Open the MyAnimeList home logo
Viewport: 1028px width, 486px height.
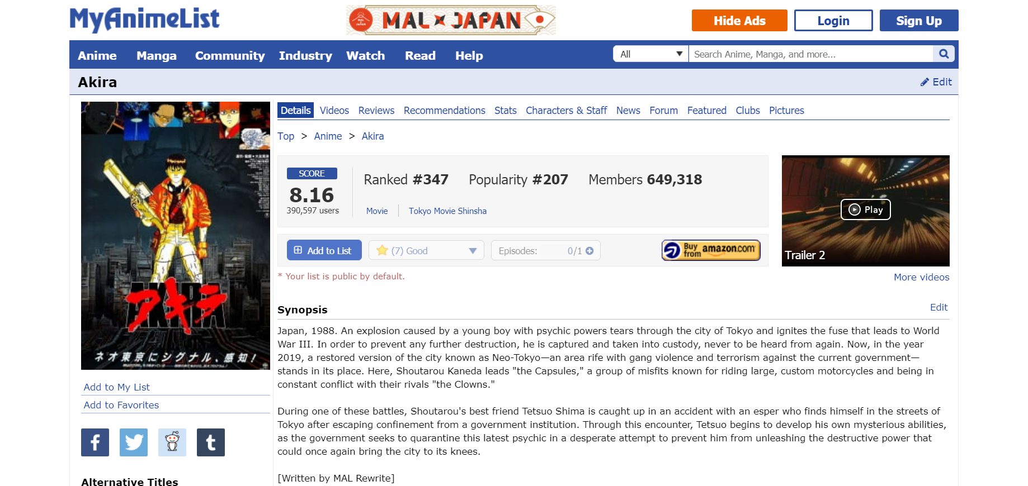pyautogui.click(x=144, y=20)
